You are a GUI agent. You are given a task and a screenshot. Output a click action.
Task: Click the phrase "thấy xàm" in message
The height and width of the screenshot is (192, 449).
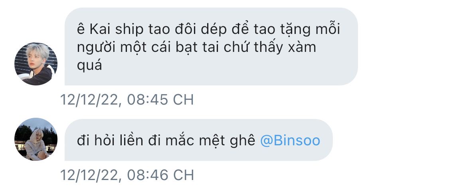(285, 48)
